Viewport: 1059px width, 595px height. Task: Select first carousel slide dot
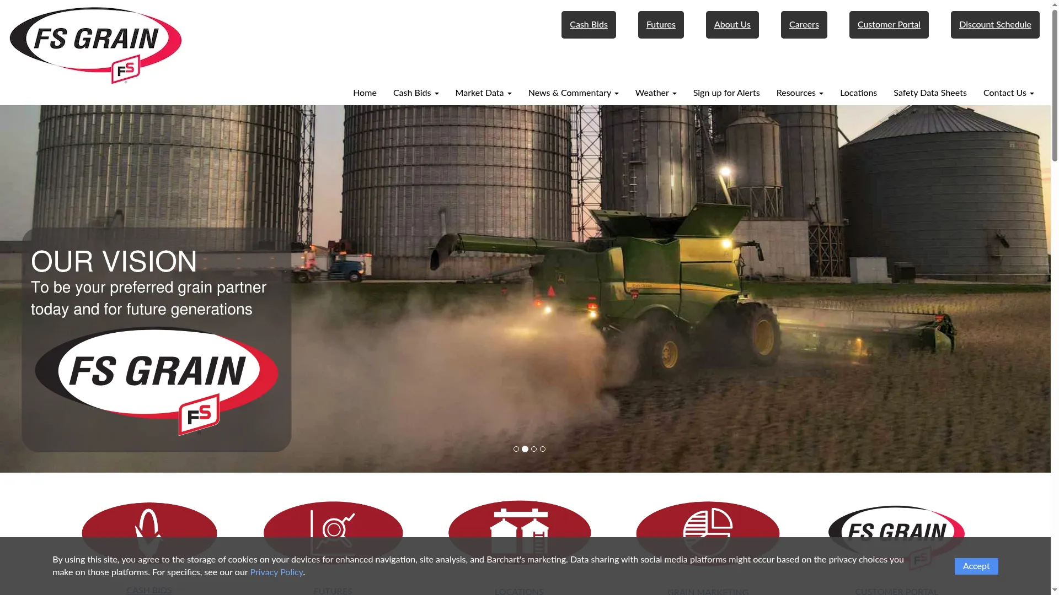point(516,449)
